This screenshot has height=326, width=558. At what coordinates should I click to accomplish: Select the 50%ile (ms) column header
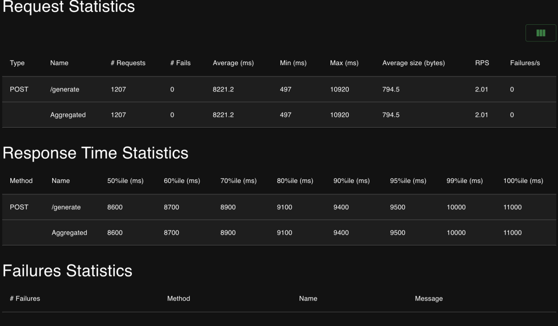coord(125,181)
